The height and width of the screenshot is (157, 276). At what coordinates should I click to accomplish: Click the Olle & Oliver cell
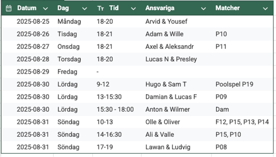click(163, 122)
